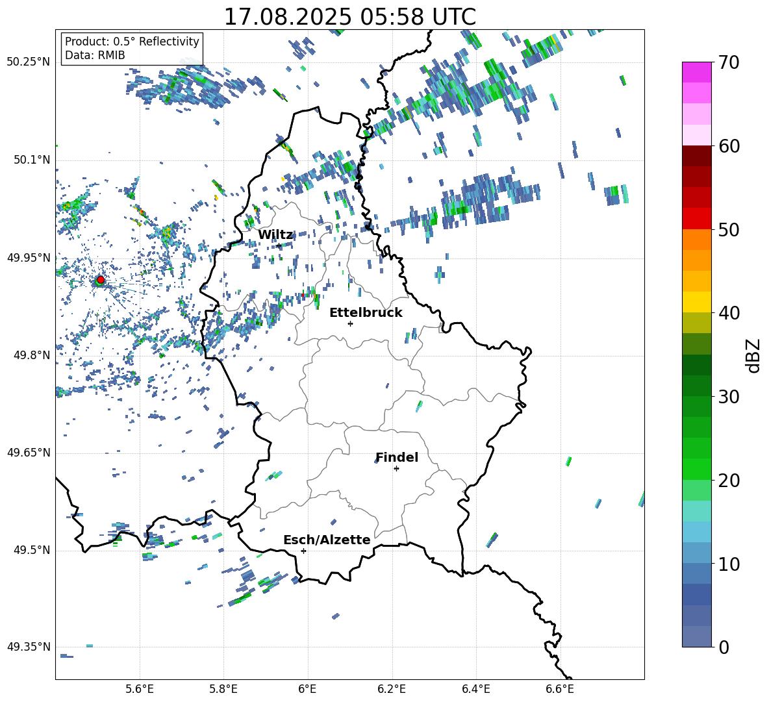This screenshot has width=769, height=702.
Task: Click the 'Product: 0.5° Reflectivity' text
Action: [132, 42]
